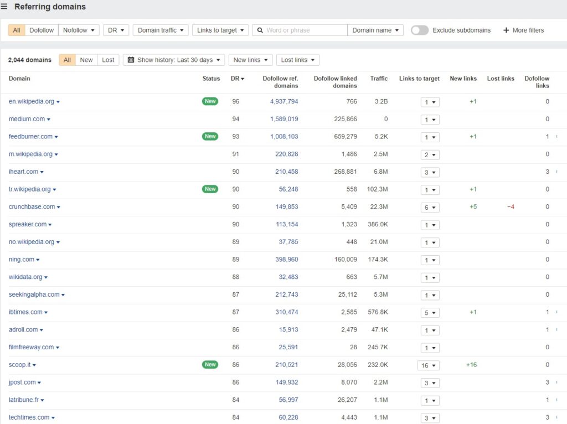The width and height of the screenshot is (567, 424).
Task: Click 3.2B traffic value for en.wikipedia.org
Action: 381,102
